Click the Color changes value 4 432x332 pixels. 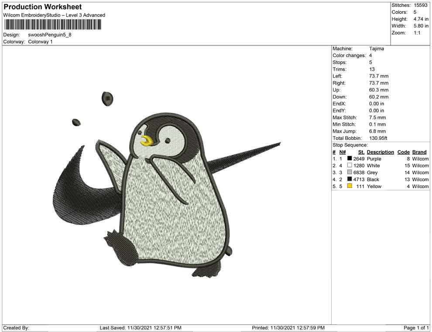click(370, 56)
